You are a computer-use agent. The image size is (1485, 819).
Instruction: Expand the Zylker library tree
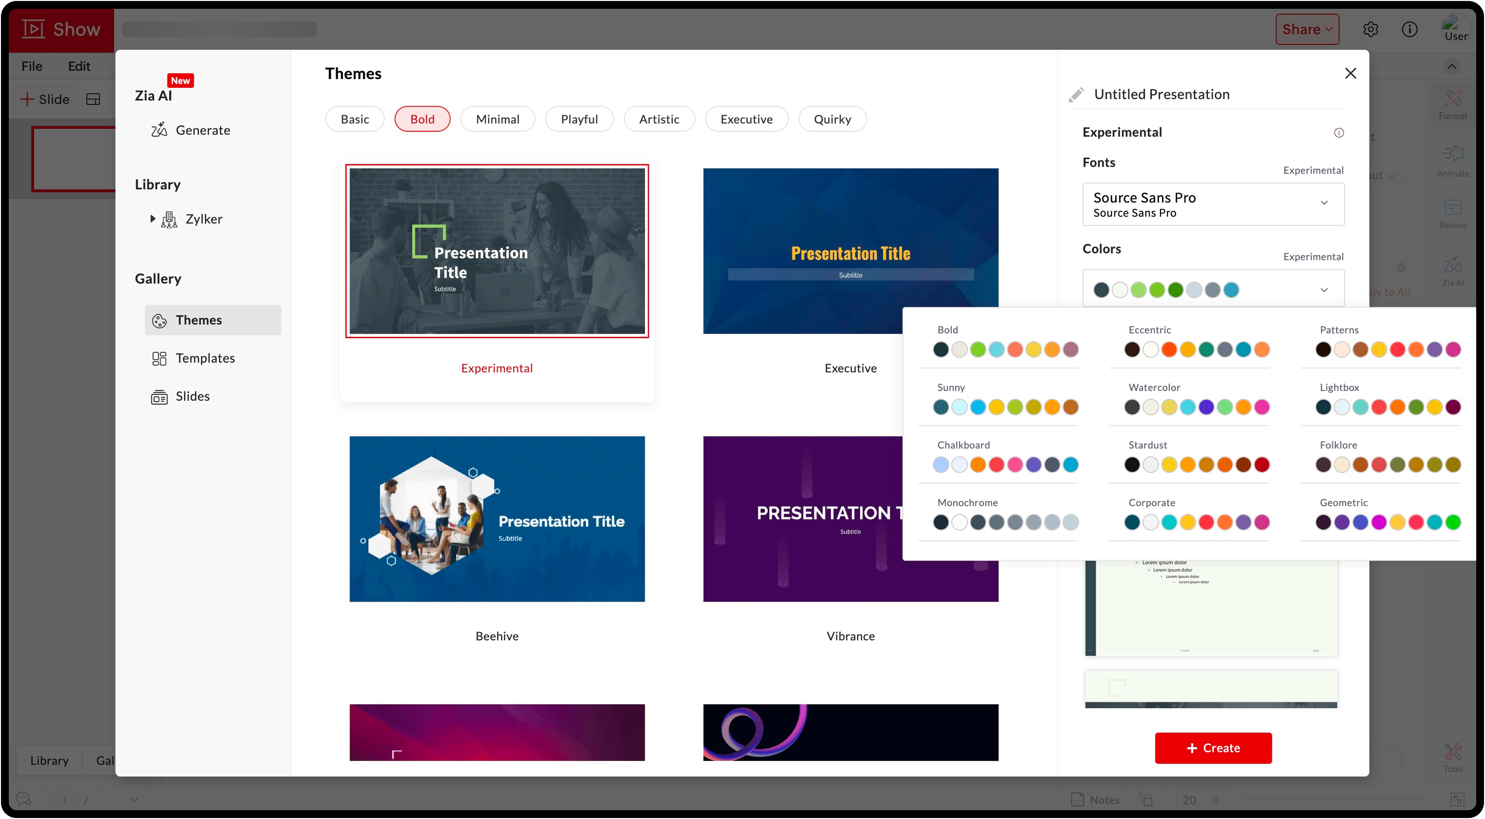pos(152,219)
